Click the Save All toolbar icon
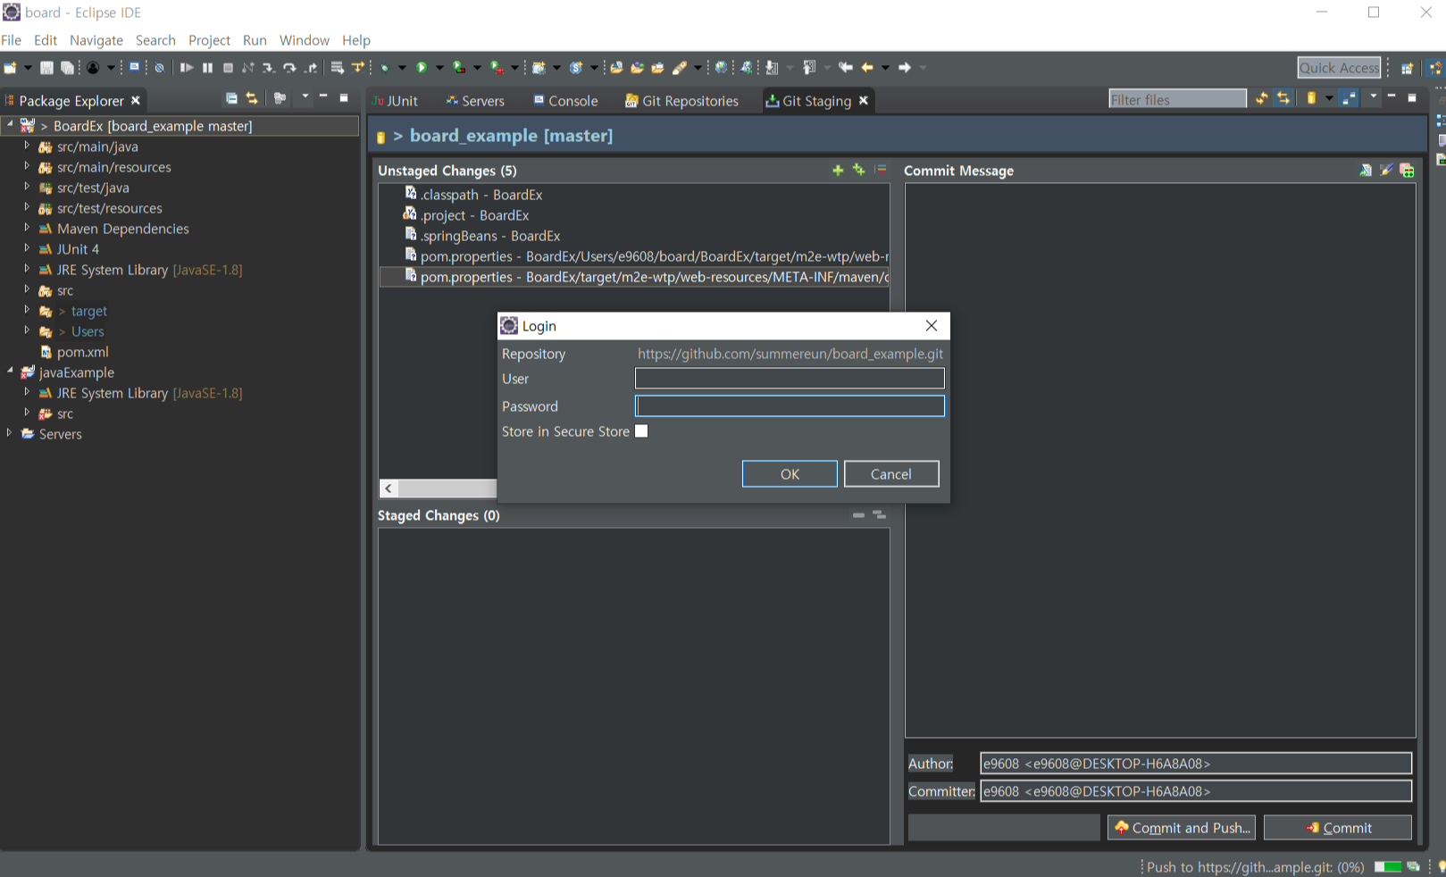 point(67,68)
